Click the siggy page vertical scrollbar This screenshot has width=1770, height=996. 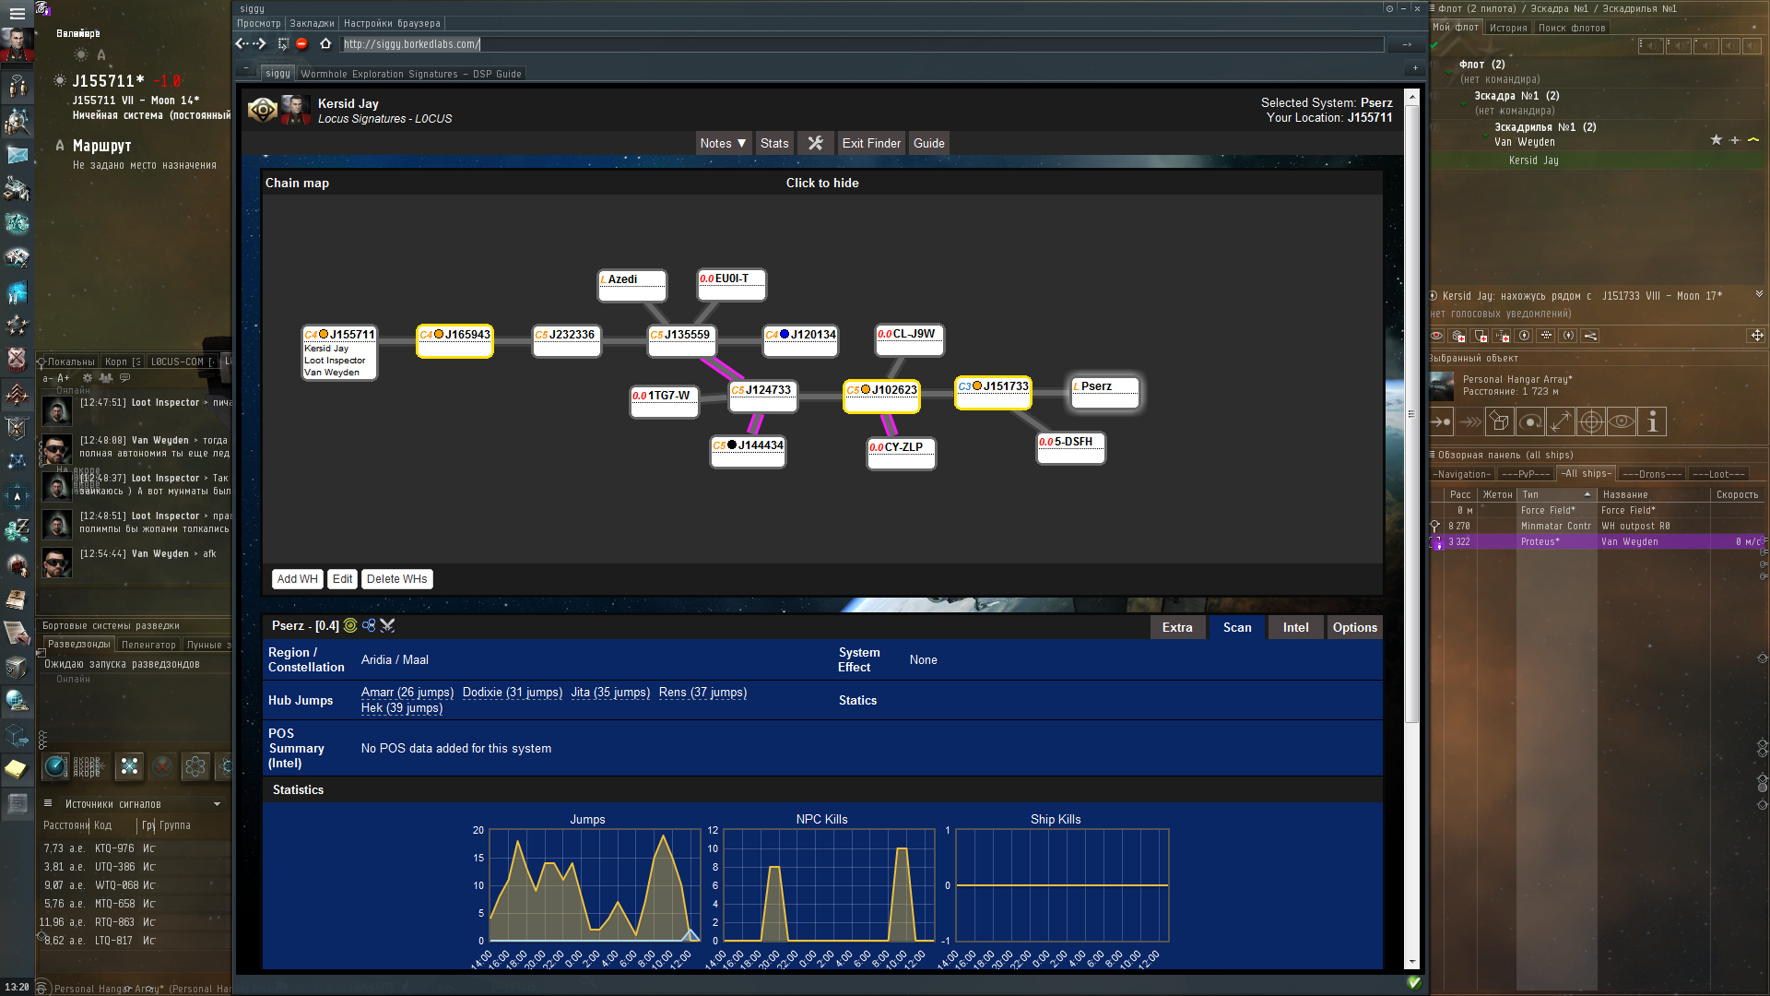1411,415
